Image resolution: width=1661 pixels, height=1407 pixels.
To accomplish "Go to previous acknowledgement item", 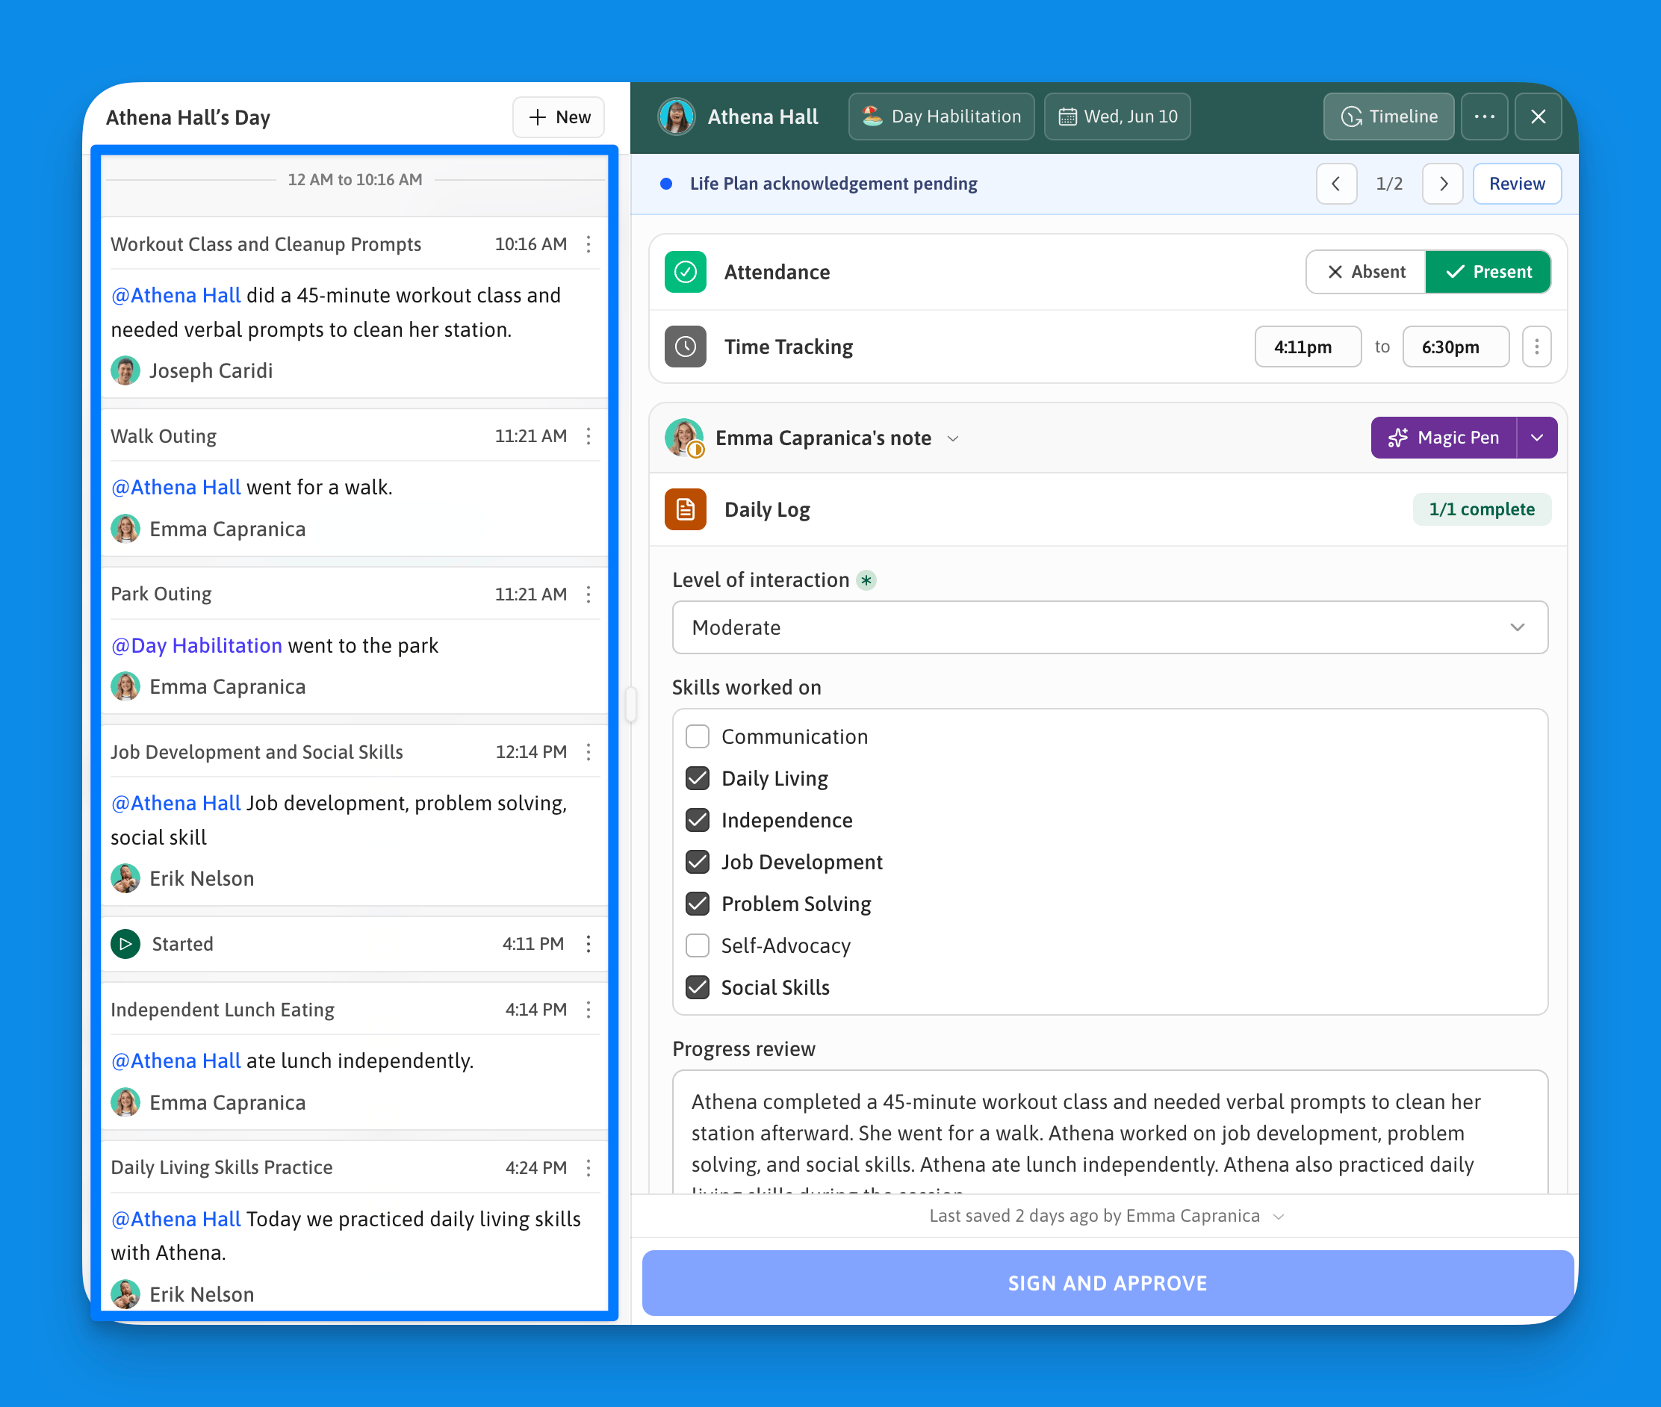I will 1336,184.
